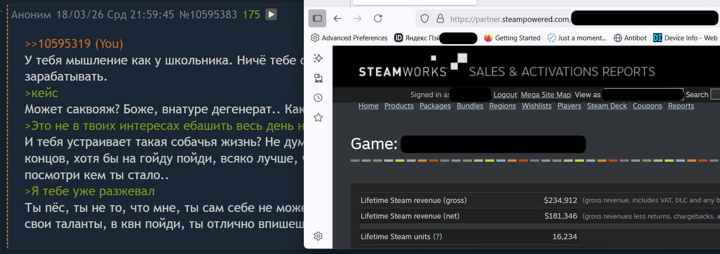Select the $234,912 gross revenue value
The width and height of the screenshot is (720, 254).
(x=561, y=200)
